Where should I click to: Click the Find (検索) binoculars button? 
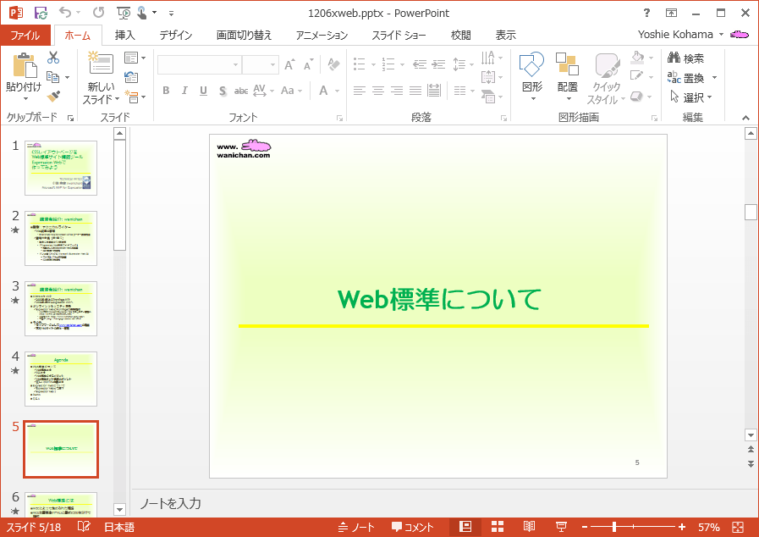point(685,58)
